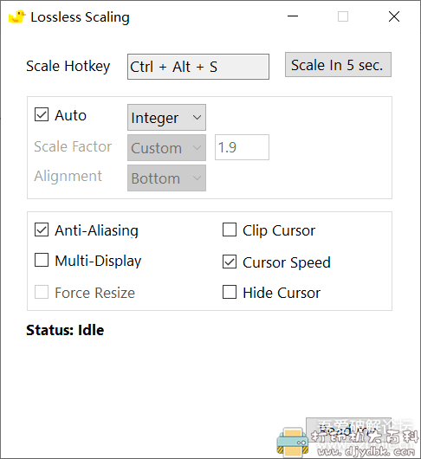Viewport: 421px width, 459px height.
Task: Click the Alignment label
Action: pos(68,176)
